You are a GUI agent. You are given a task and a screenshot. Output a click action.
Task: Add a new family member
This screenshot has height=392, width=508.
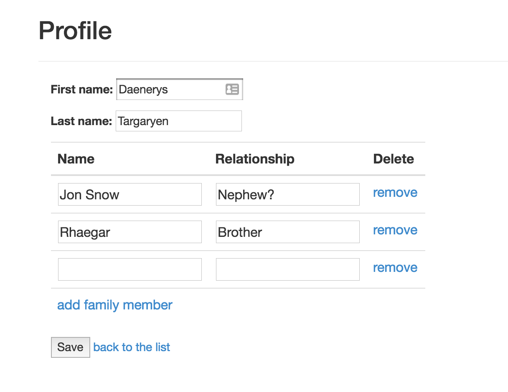[x=115, y=305]
